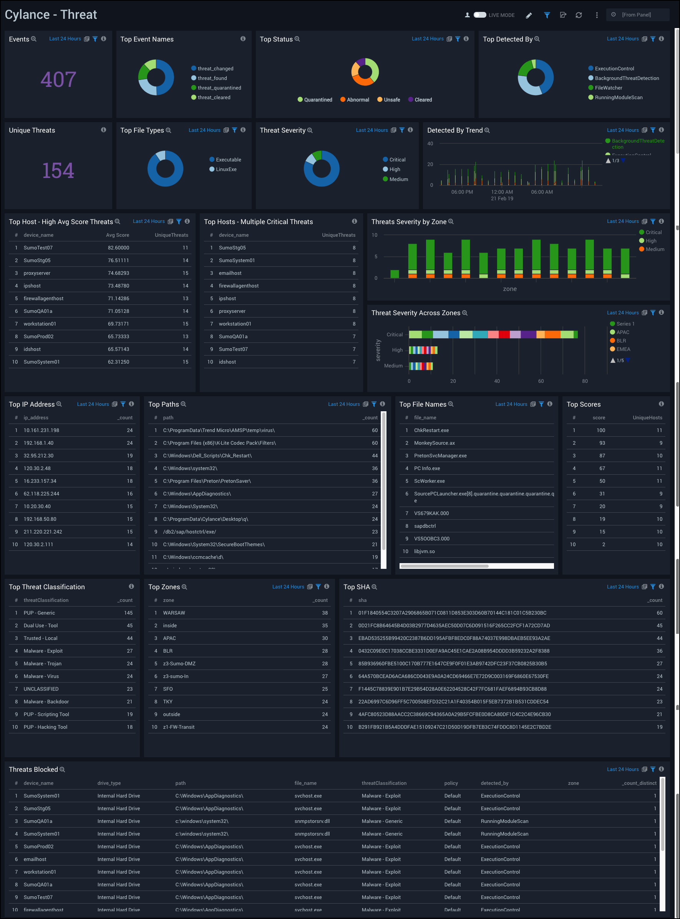Viewport: 680px width, 919px height.
Task: Click the magnifier icon on Threats Blocked panel
Action: [62, 769]
